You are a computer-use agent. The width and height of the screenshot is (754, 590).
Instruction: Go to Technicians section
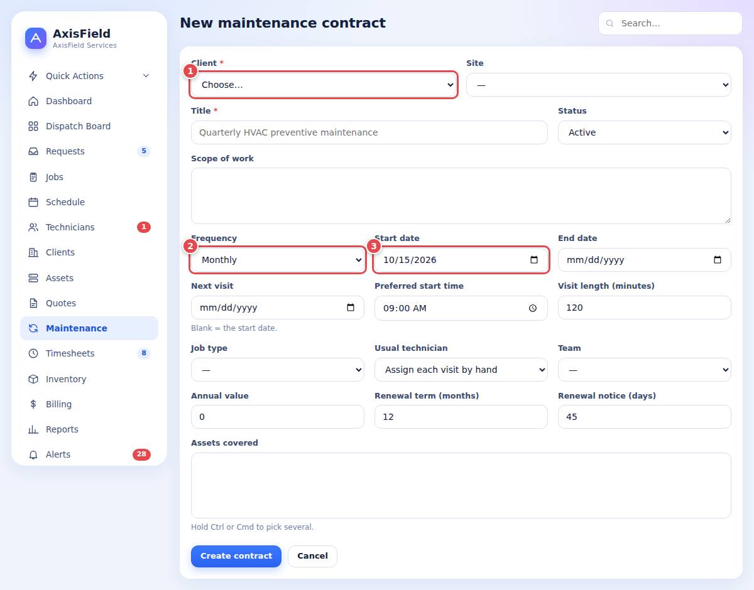coord(89,227)
